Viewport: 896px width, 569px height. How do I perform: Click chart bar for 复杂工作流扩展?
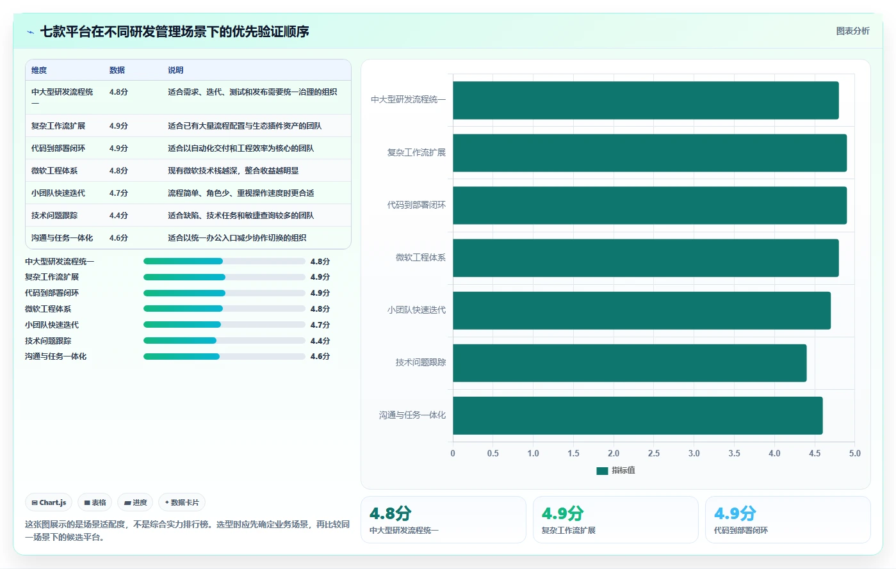[x=649, y=153]
